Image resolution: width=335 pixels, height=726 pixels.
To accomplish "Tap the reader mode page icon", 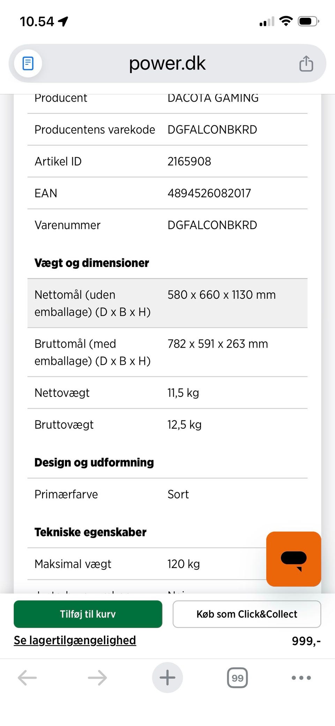I will tap(28, 64).
